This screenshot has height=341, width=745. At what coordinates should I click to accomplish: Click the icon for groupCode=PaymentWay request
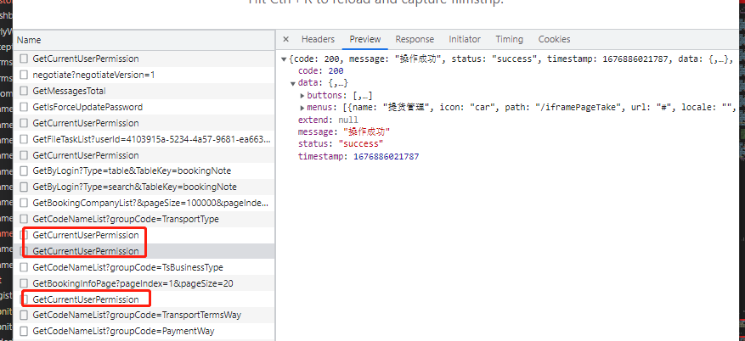tap(24, 331)
